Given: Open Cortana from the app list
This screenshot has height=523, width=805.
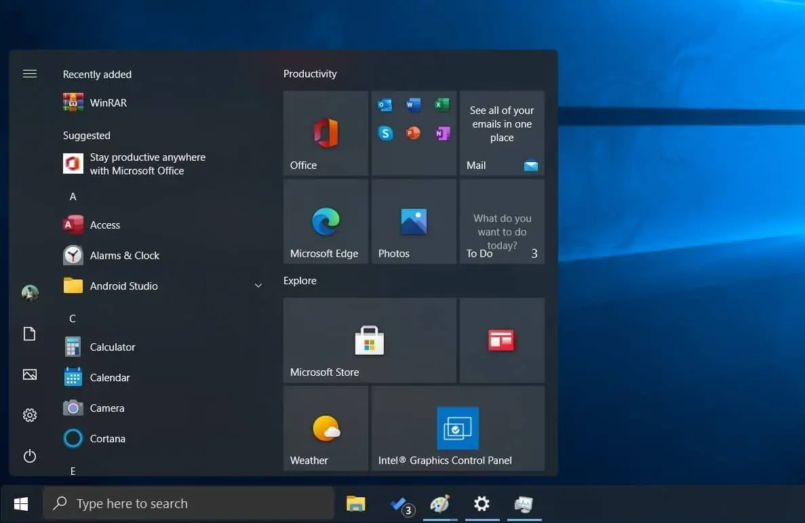Looking at the screenshot, I should tap(163, 438).
